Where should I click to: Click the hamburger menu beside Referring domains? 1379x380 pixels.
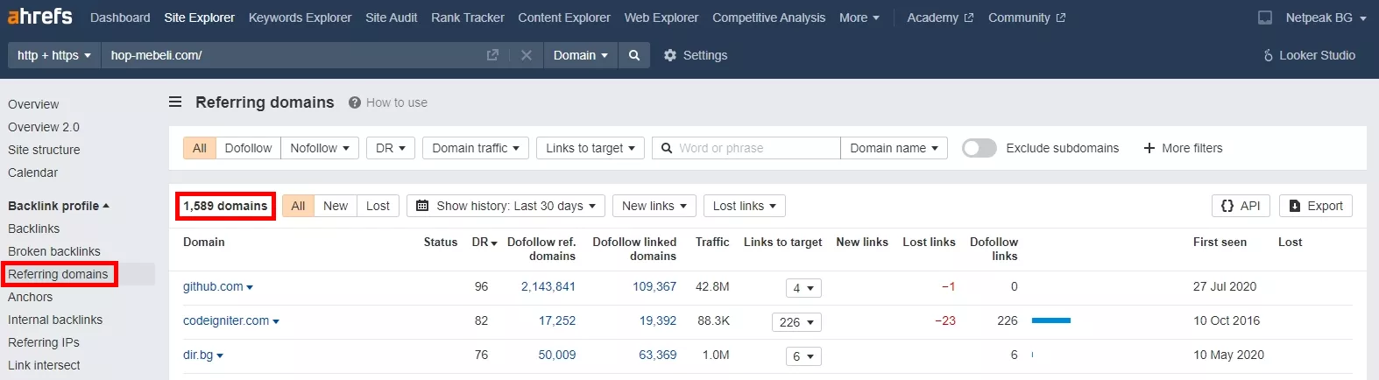click(x=175, y=102)
